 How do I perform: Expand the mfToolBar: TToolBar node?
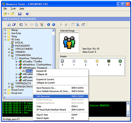[16, 62]
